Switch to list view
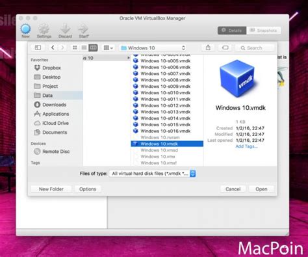This screenshot has width=308, height=257. coord(84,47)
